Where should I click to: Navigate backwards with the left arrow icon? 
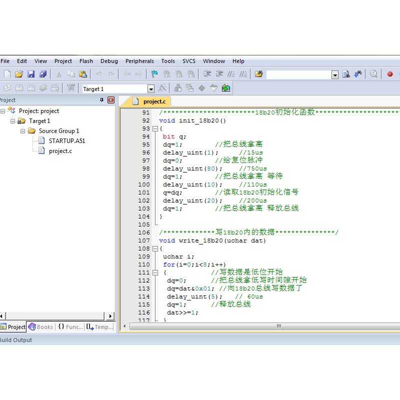(x=127, y=74)
